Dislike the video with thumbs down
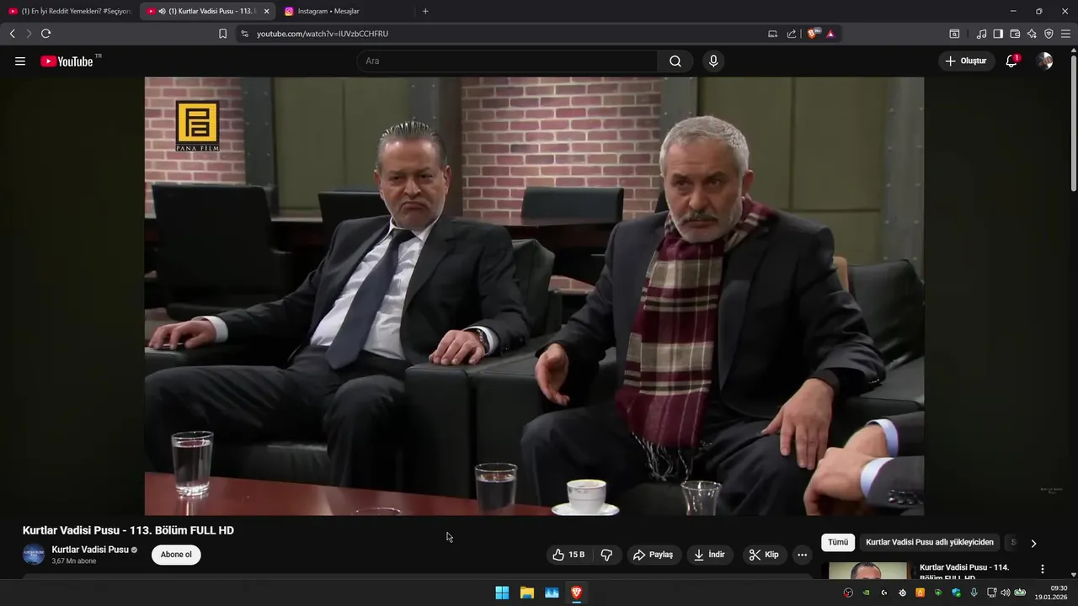This screenshot has width=1078, height=606. tap(606, 555)
